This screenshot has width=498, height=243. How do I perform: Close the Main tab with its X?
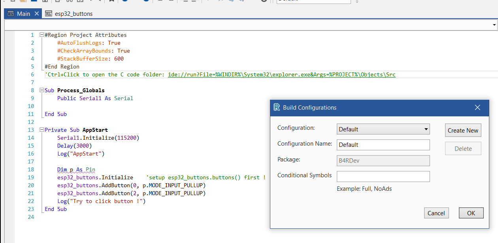click(37, 13)
